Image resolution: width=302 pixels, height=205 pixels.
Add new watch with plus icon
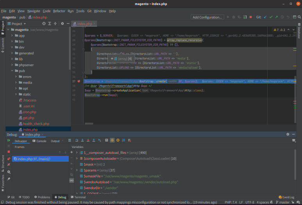coord(71,152)
